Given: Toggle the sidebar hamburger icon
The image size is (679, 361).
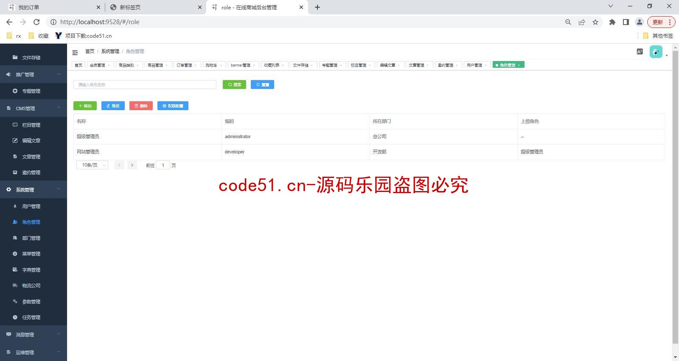Looking at the screenshot, I should 75,53.
